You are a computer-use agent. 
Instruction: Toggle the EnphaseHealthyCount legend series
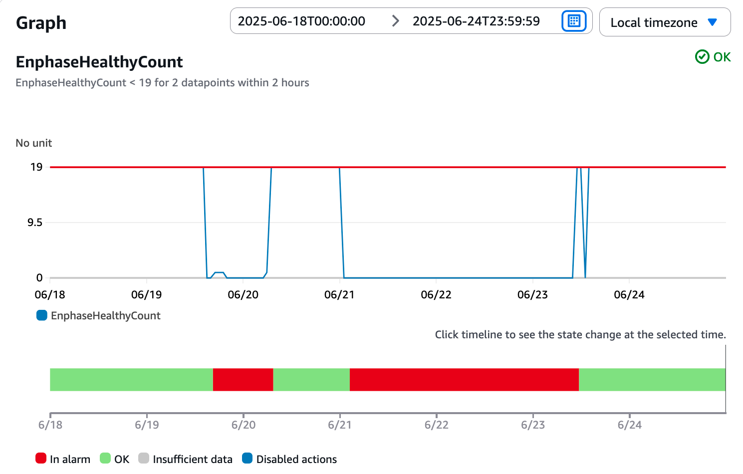[x=99, y=315]
